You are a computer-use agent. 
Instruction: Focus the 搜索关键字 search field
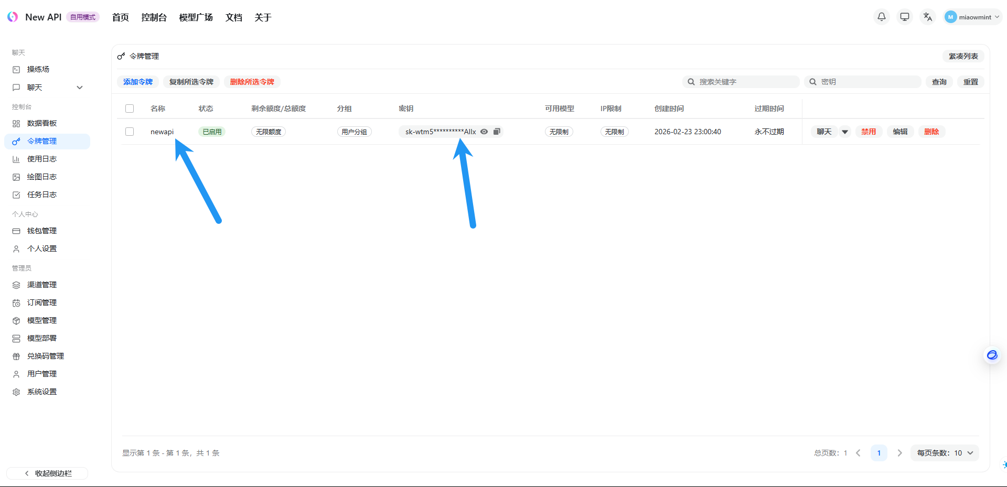pos(745,82)
